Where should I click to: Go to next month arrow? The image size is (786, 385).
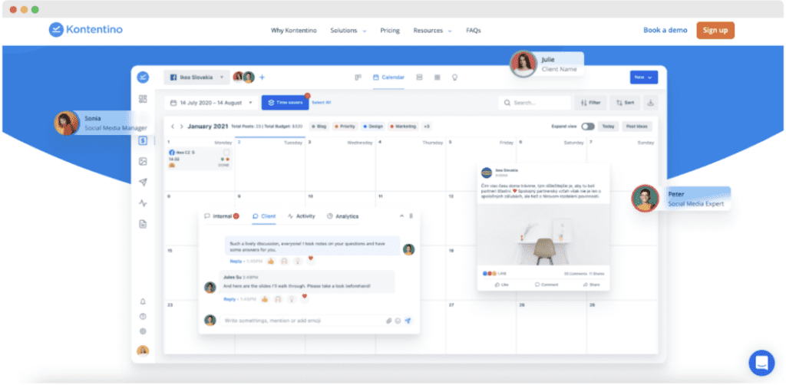pos(181,127)
